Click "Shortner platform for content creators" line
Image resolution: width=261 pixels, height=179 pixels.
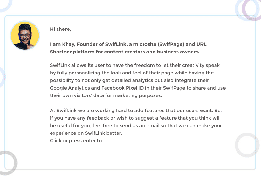point(104,52)
